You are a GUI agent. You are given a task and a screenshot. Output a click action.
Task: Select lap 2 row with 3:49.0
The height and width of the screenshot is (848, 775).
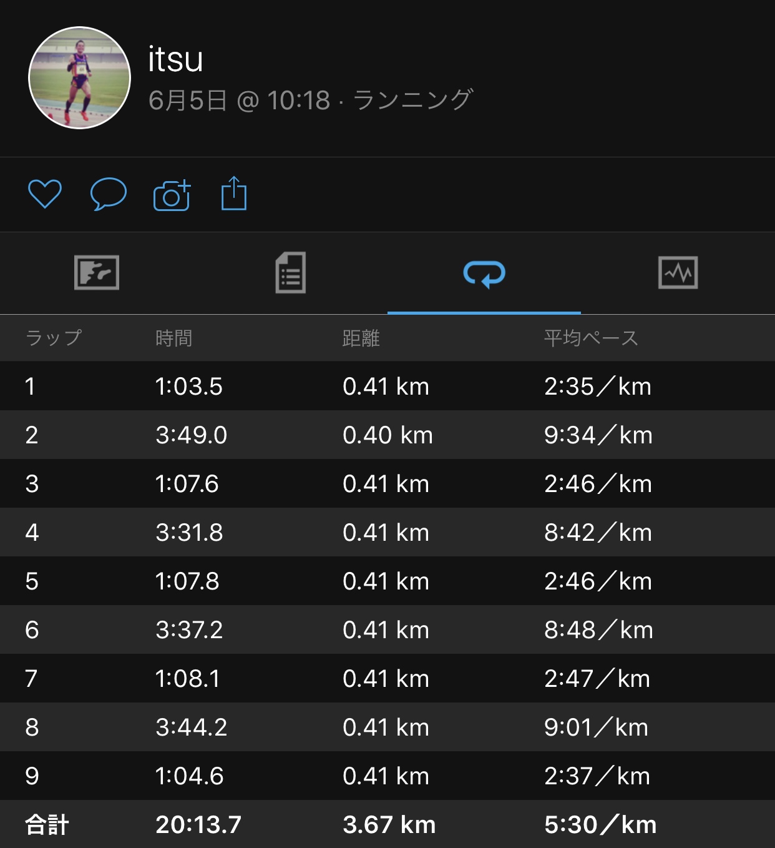(x=387, y=435)
